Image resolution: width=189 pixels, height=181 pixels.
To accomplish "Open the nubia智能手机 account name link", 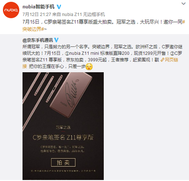I will [x=38, y=7].
